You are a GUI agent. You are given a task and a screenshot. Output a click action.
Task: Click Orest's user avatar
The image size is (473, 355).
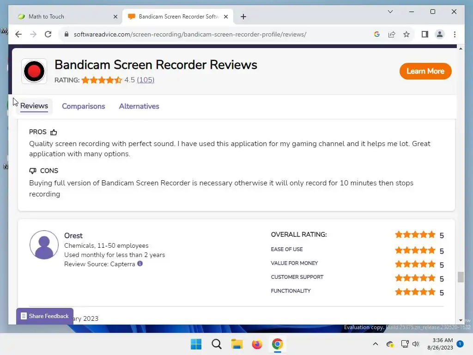pyautogui.click(x=44, y=245)
